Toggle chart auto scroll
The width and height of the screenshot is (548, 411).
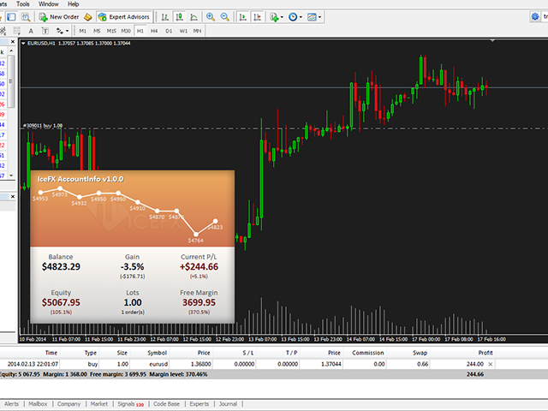[x=242, y=17]
